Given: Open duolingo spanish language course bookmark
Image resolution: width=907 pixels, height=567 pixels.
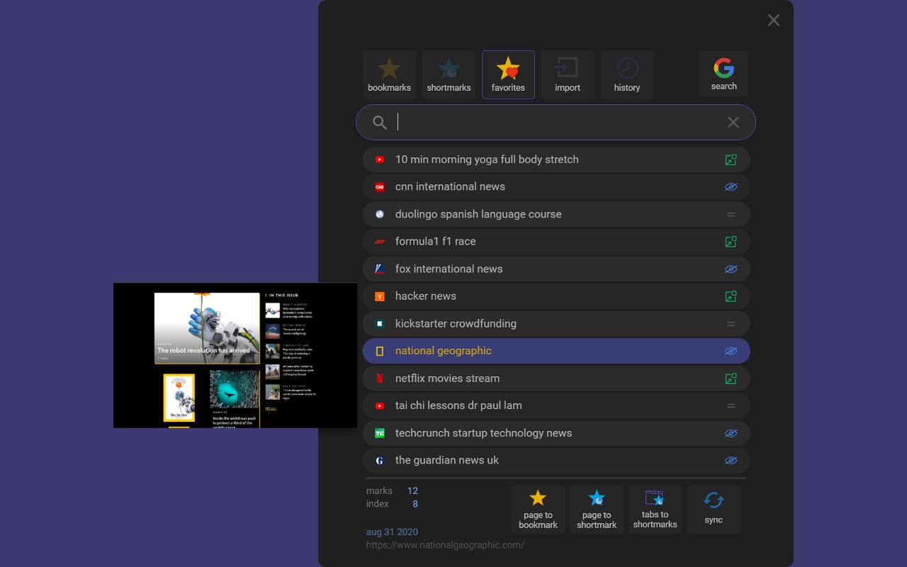Looking at the screenshot, I should [x=556, y=214].
